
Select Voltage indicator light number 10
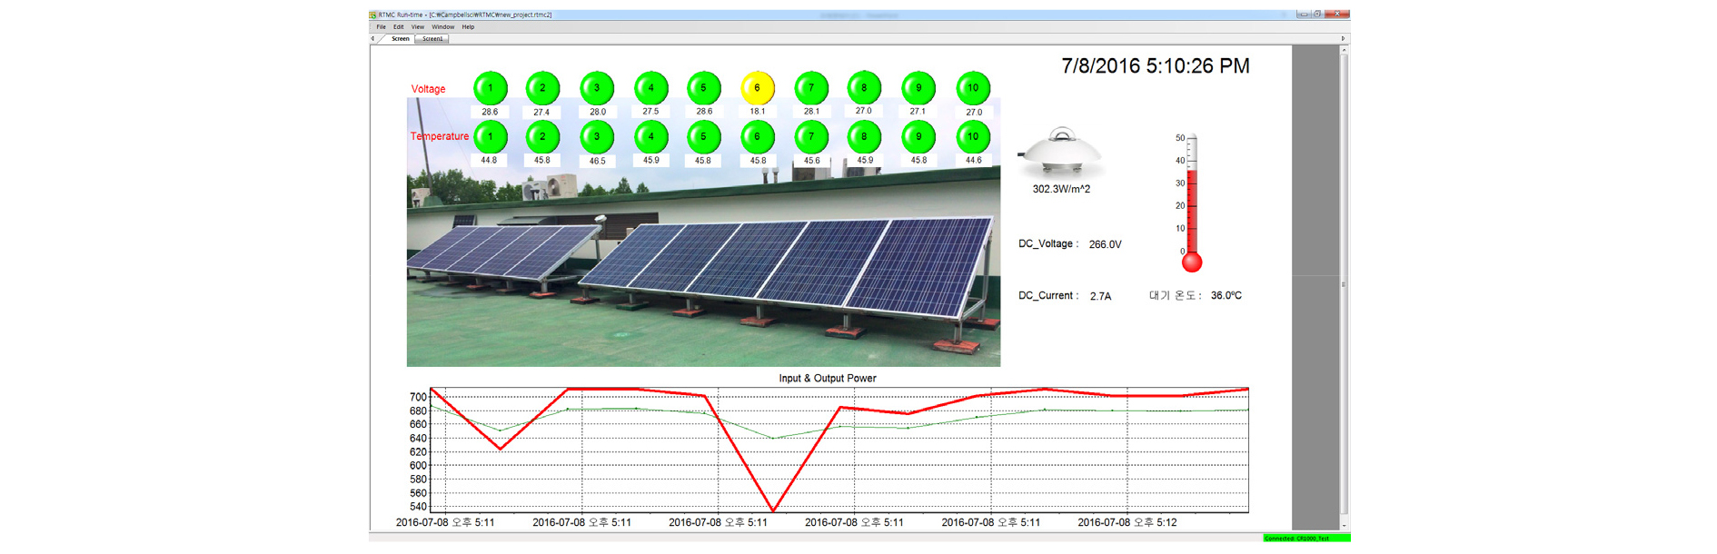pyautogui.click(x=973, y=88)
